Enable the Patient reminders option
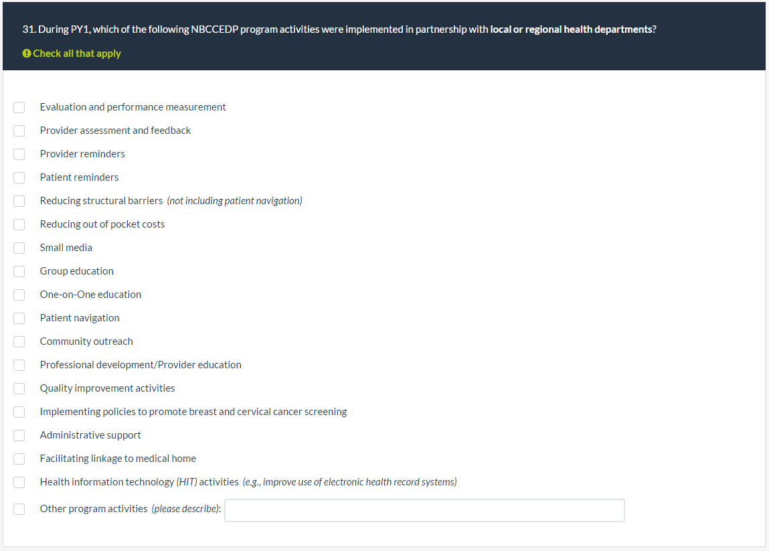The height and width of the screenshot is (551, 769). (19, 177)
